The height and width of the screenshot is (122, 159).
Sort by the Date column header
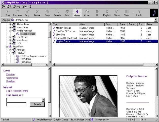[122, 24]
